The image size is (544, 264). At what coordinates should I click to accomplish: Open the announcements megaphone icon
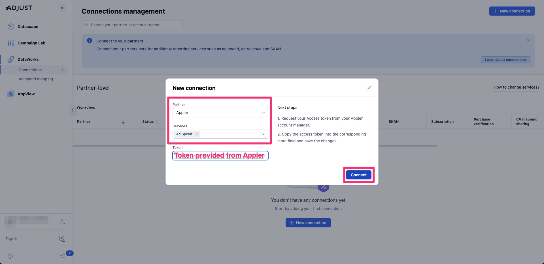pyautogui.click(x=62, y=256)
